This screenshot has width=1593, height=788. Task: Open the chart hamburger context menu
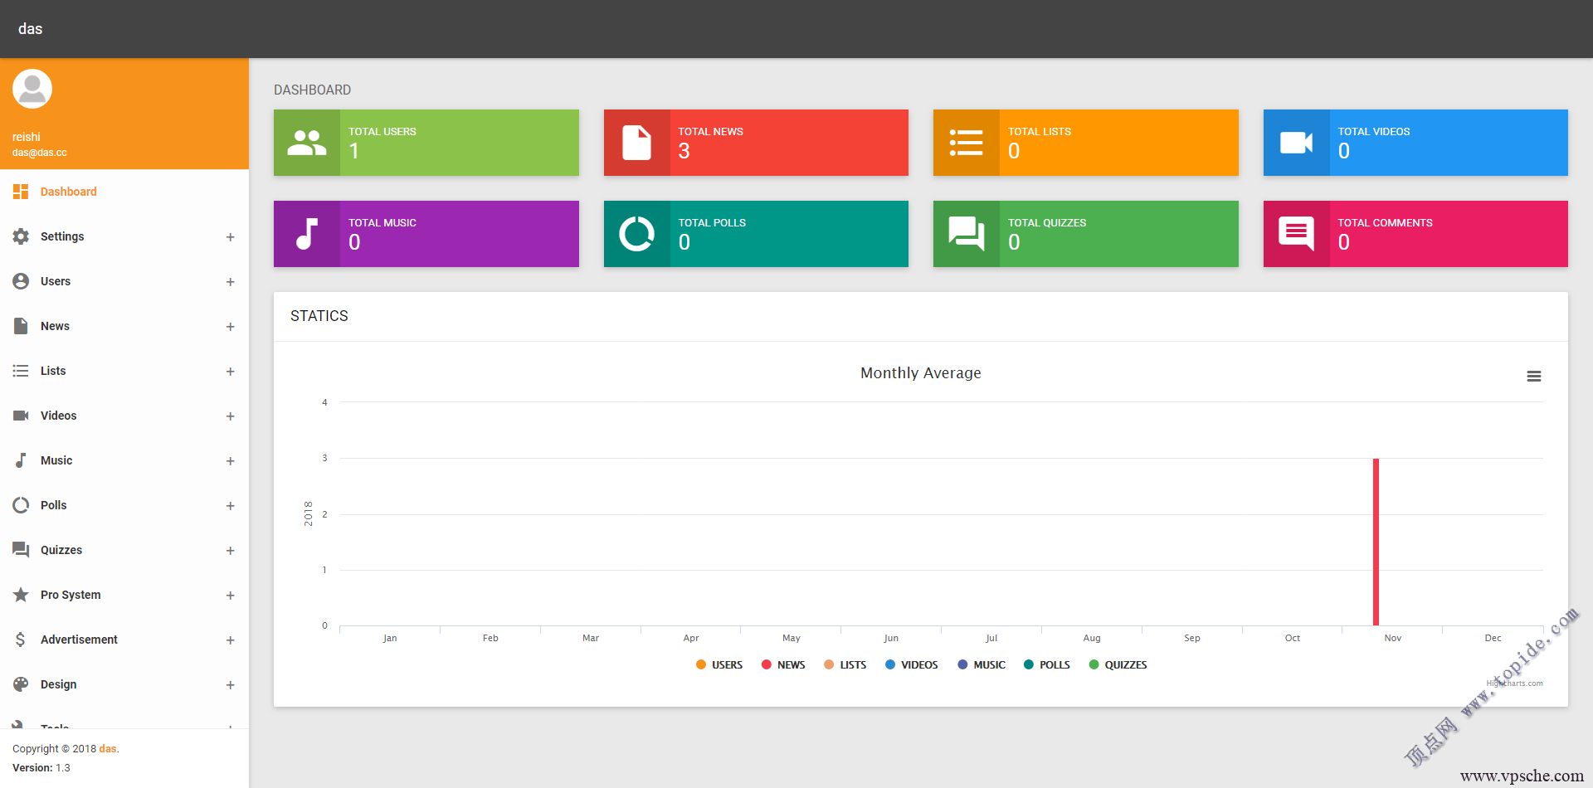1533,377
